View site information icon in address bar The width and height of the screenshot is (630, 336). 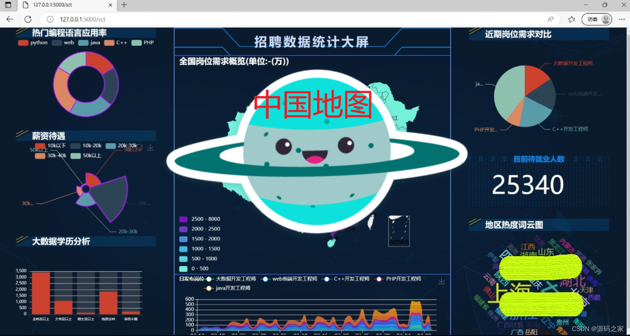pos(50,19)
